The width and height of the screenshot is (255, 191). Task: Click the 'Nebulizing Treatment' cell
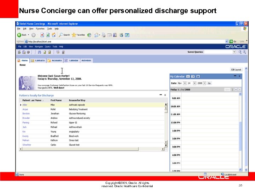click(78, 109)
